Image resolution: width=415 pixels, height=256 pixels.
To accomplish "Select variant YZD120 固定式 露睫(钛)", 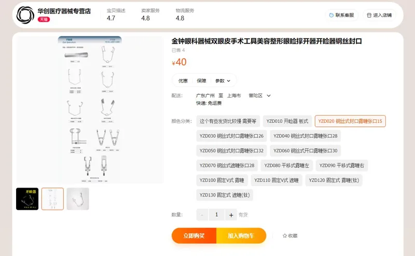I will [334, 180].
